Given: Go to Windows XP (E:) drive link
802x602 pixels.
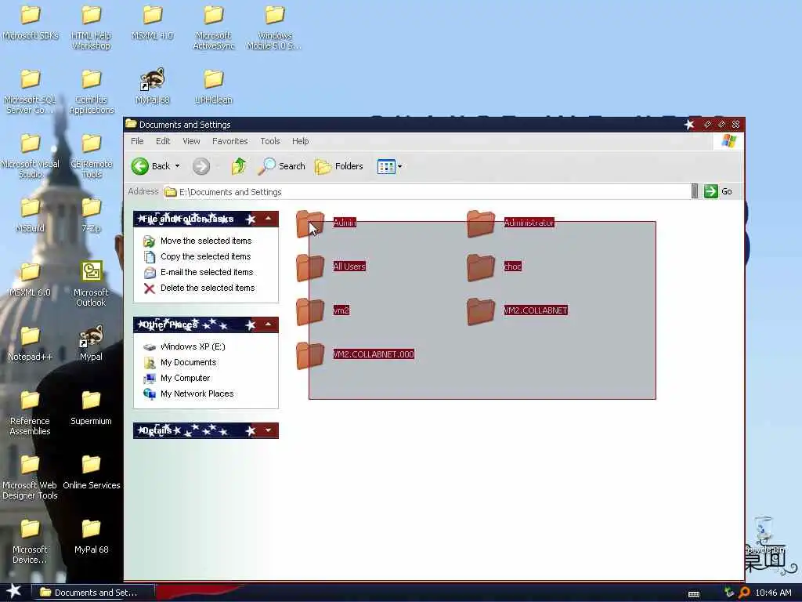Looking at the screenshot, I should (x=193, y=346).
